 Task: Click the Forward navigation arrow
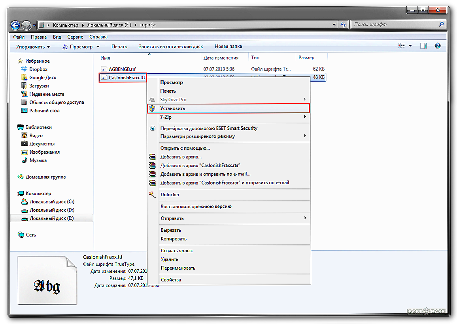pos(26,25)
